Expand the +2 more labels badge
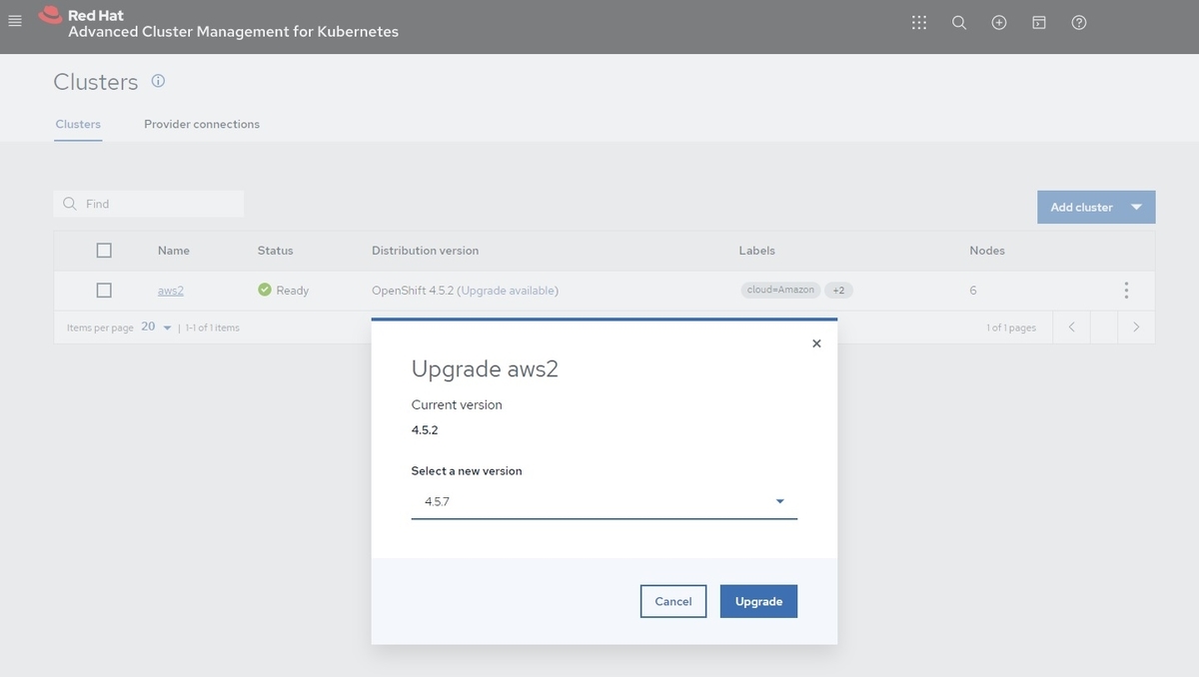The image size is (1199, 677). tap(839, 291)
